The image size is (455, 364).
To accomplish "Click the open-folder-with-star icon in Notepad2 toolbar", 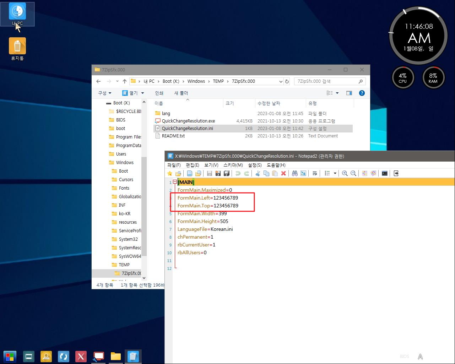I will 178,173.
